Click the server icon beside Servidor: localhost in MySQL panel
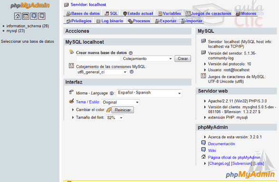Screen dimensions: 279x182 coord(203,41)
